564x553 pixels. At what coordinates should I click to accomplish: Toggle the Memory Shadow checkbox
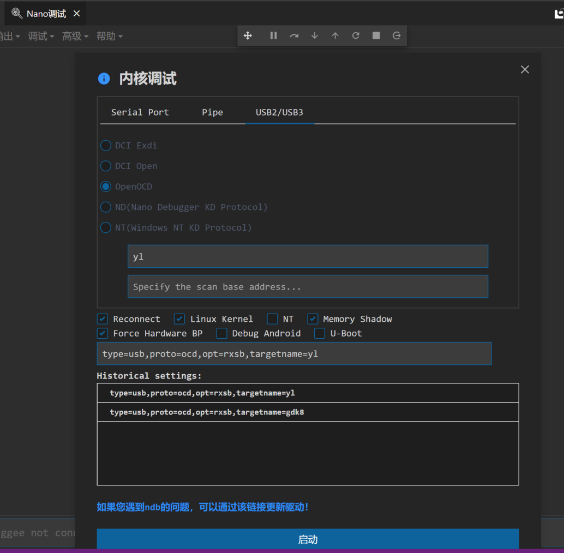click(313, 319)
